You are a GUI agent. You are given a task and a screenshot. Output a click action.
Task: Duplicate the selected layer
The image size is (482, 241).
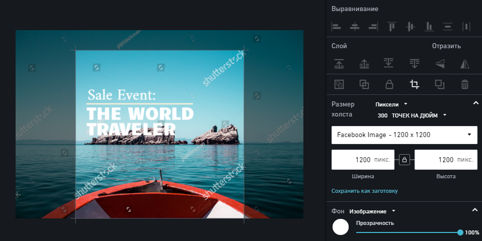(440, 84)
